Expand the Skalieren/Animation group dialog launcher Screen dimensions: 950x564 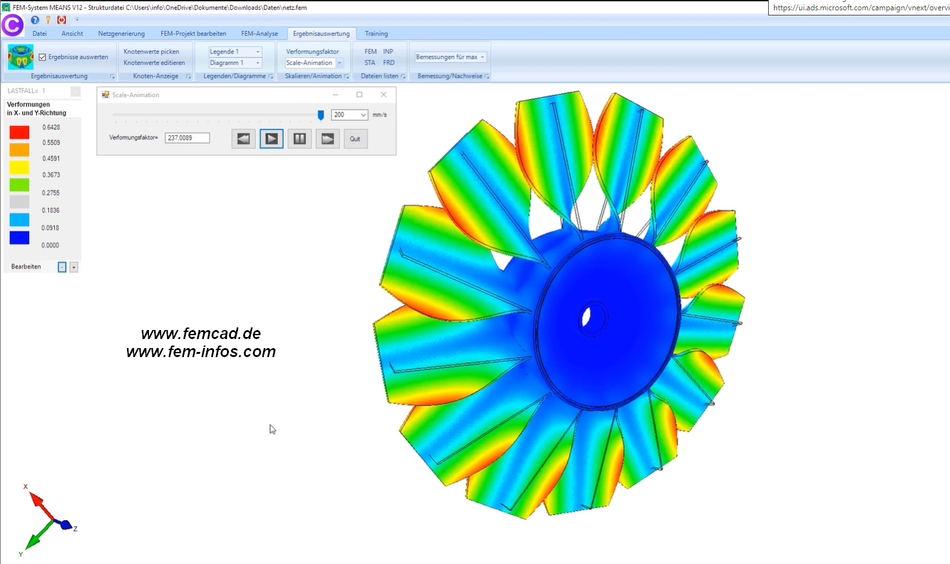pos(346,77)
